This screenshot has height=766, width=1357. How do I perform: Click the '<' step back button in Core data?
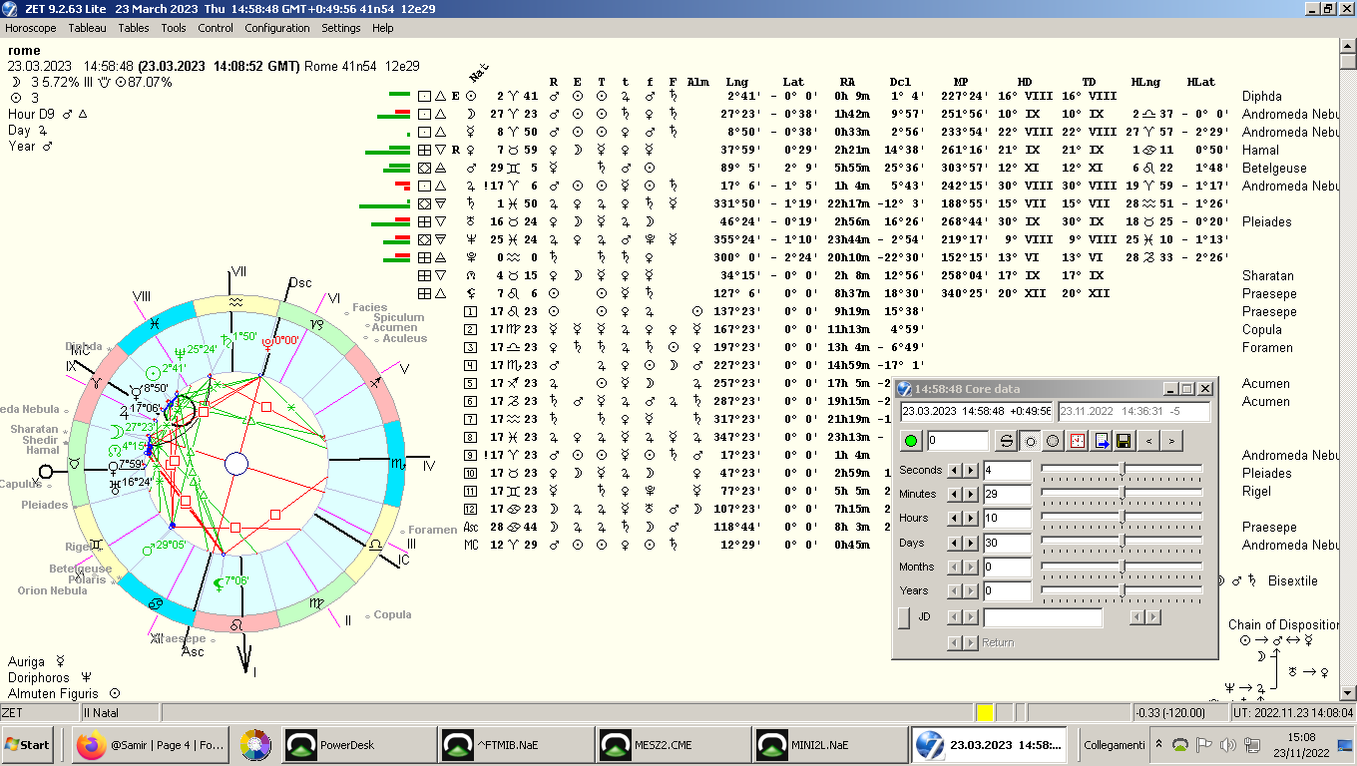coord(1149,441)
